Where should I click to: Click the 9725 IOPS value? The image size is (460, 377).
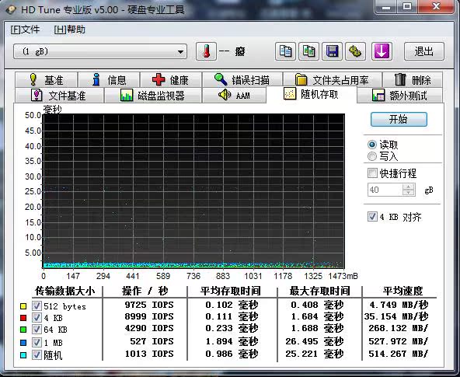pos(149,305)
